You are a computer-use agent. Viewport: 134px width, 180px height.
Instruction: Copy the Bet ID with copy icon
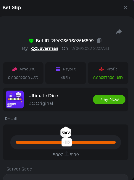pyautogui.click(x=99, y=41)
